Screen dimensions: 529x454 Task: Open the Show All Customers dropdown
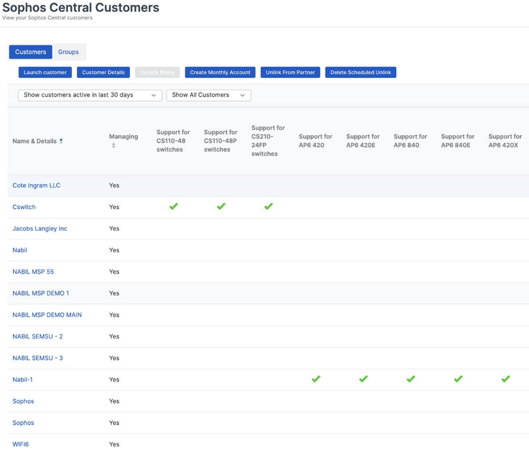click(208, 95)
